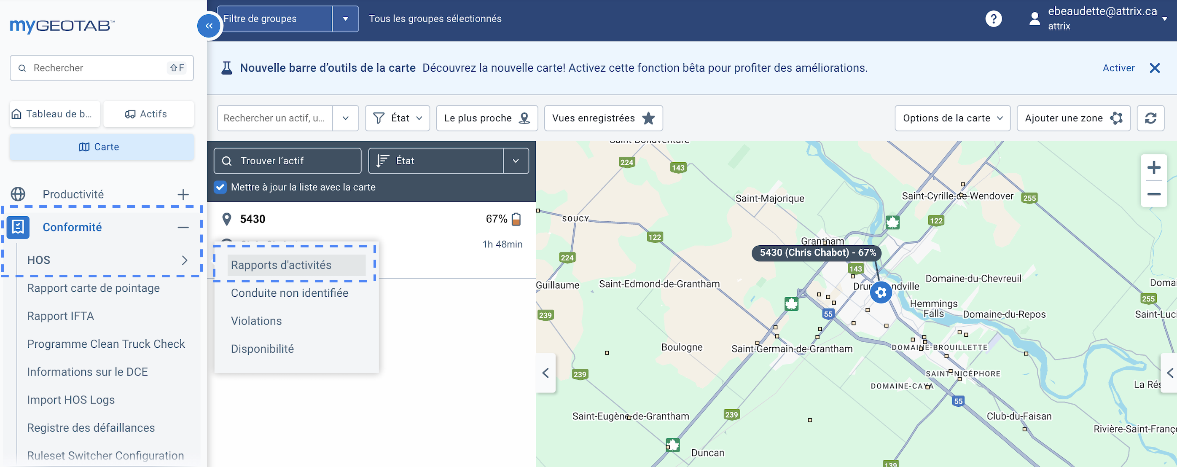The height and width of the screenshot is (467, 1177).
Task: Click Tous les groupes sélectionnés text
Action: point(435,19)
